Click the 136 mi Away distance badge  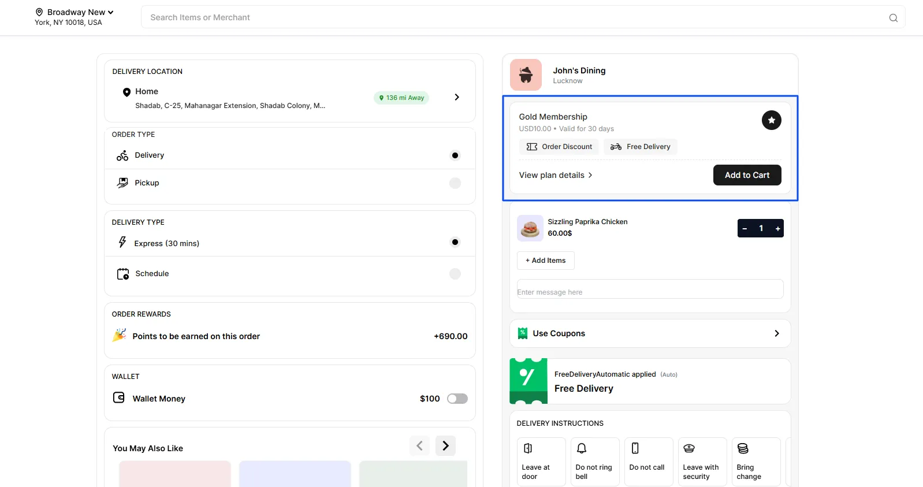point(401,98)
